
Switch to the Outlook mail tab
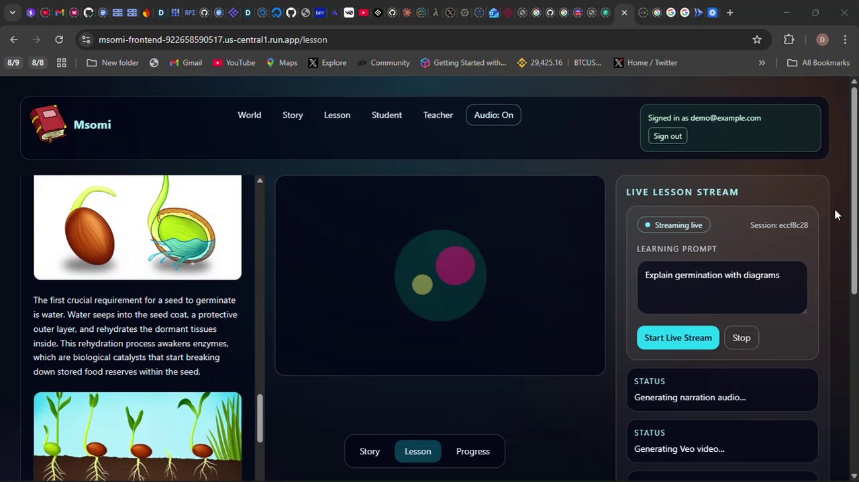click(x=493, y=13)
